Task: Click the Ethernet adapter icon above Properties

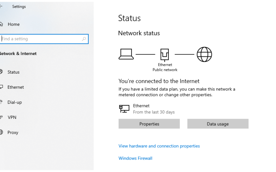Action: [124, 109]
